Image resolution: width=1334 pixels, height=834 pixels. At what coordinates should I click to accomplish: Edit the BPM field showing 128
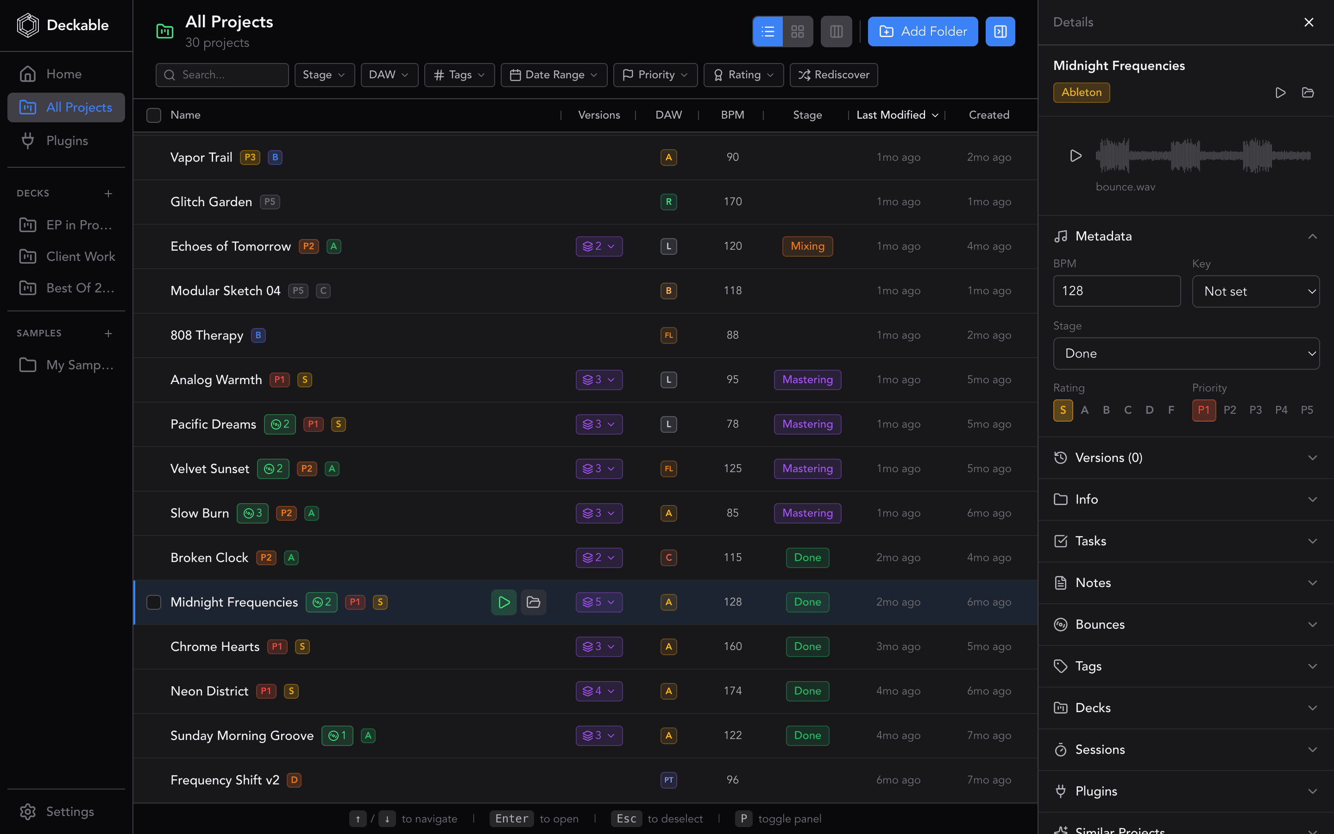(x=1117, y=291)
